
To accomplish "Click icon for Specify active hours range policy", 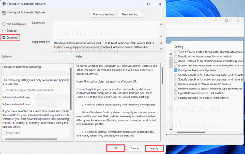I will (176, 56).
